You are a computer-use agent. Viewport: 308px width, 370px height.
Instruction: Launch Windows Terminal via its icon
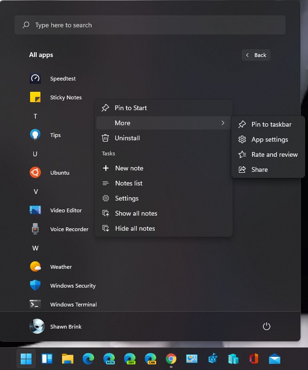click(35, 304)
